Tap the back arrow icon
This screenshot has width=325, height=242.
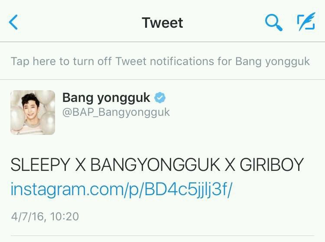click(13, 22)
